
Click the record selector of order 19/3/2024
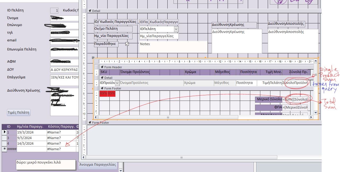4,132
